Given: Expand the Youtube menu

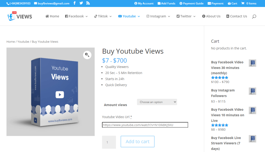Looking at the screenshot, I should click(129, 16).
